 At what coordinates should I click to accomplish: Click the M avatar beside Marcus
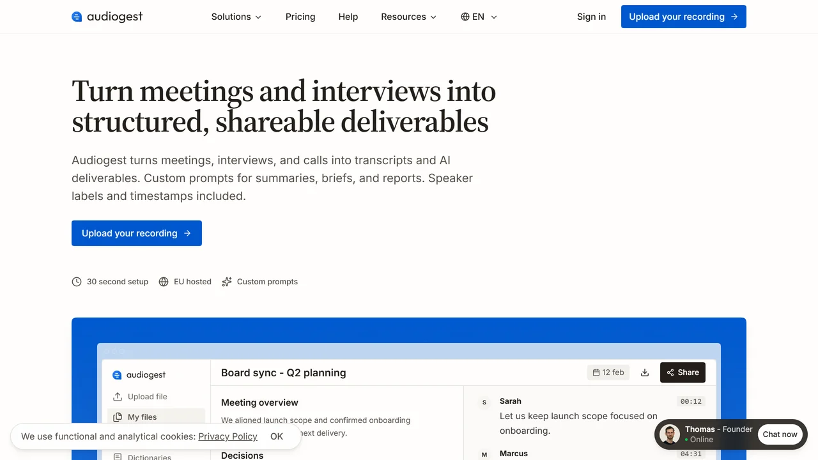coord(484,454)
